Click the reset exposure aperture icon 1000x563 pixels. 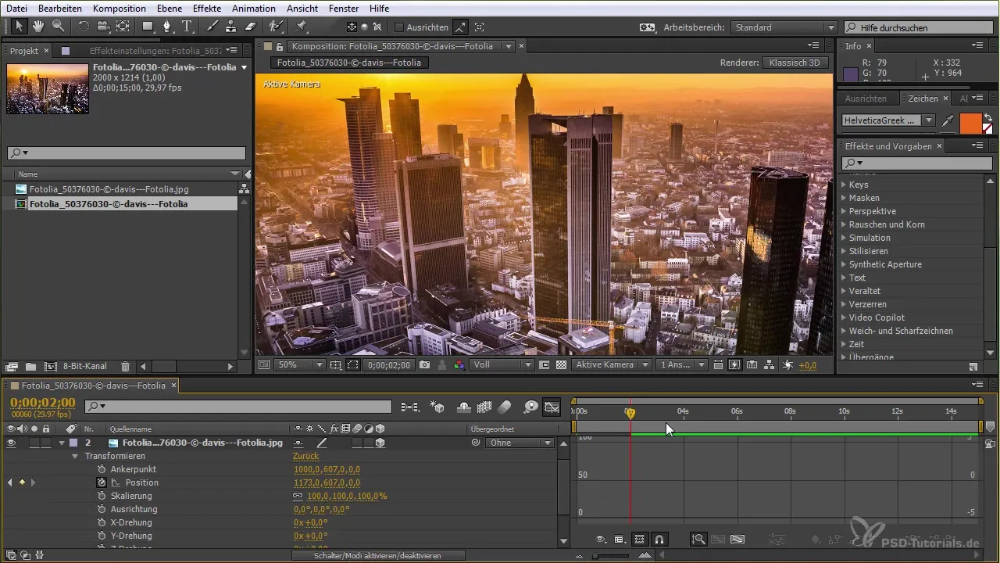coord(787,364)
